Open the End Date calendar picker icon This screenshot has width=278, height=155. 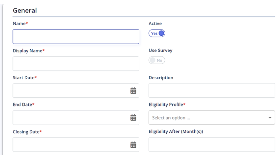[x=133, y=118]
